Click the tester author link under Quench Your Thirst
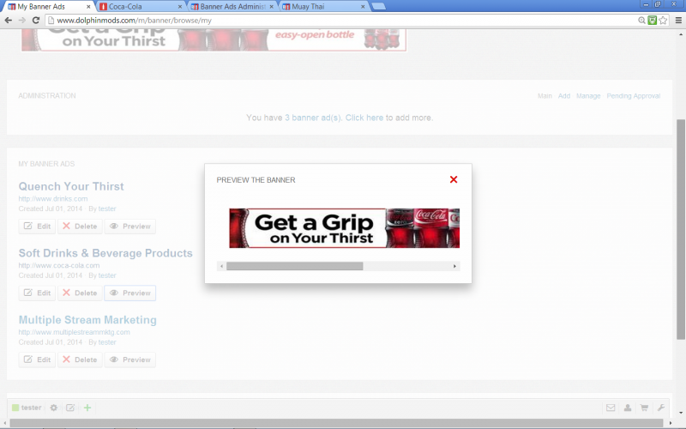 coord(107,208)
